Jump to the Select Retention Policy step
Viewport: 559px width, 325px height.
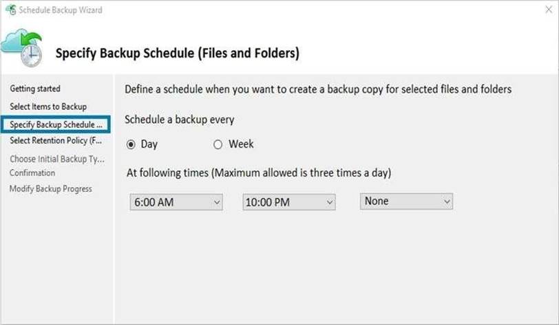56,140
